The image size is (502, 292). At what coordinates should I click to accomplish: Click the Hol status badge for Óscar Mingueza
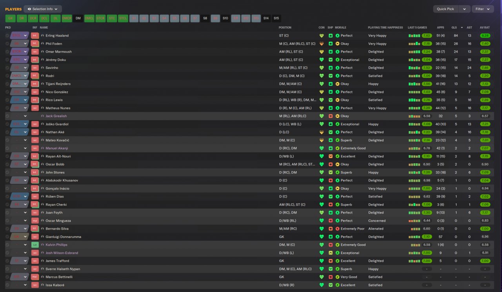click(x=35, y=221)
